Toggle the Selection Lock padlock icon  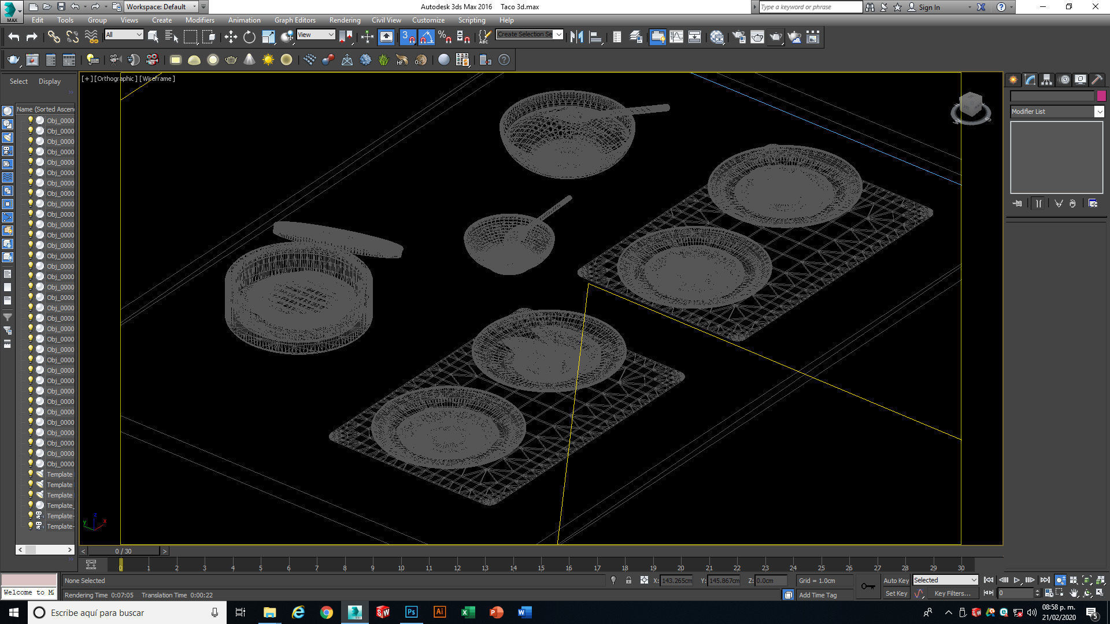[x=628, y=580]
